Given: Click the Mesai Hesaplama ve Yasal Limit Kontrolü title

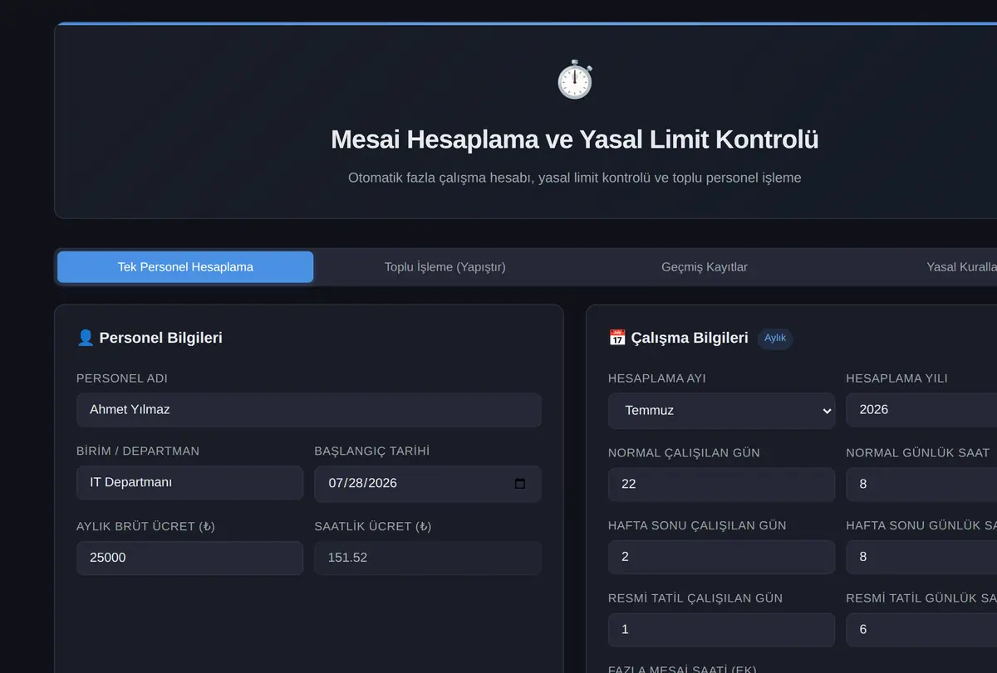Looking at the screenshot, I should (575, 139).
